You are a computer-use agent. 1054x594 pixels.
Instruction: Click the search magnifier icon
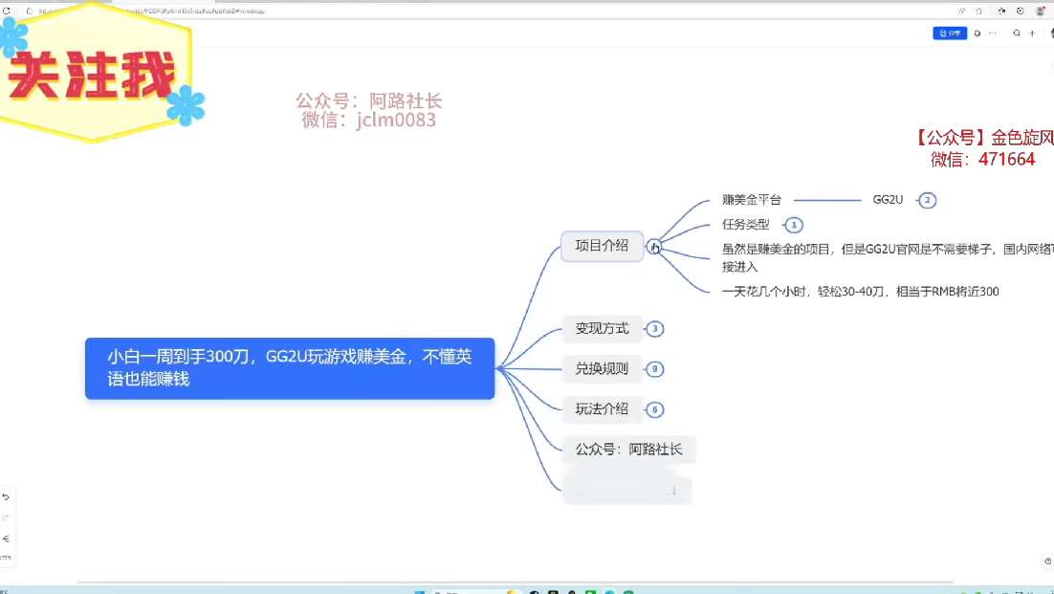(x=1017, y=33)
